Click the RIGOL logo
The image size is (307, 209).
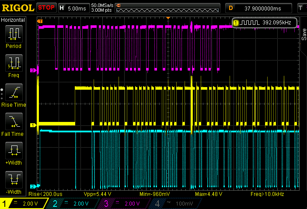tap(17, 7)
